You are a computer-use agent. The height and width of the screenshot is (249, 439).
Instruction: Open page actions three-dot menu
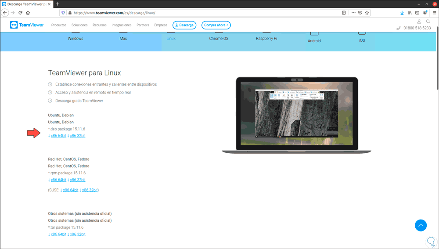click(353, 13)
